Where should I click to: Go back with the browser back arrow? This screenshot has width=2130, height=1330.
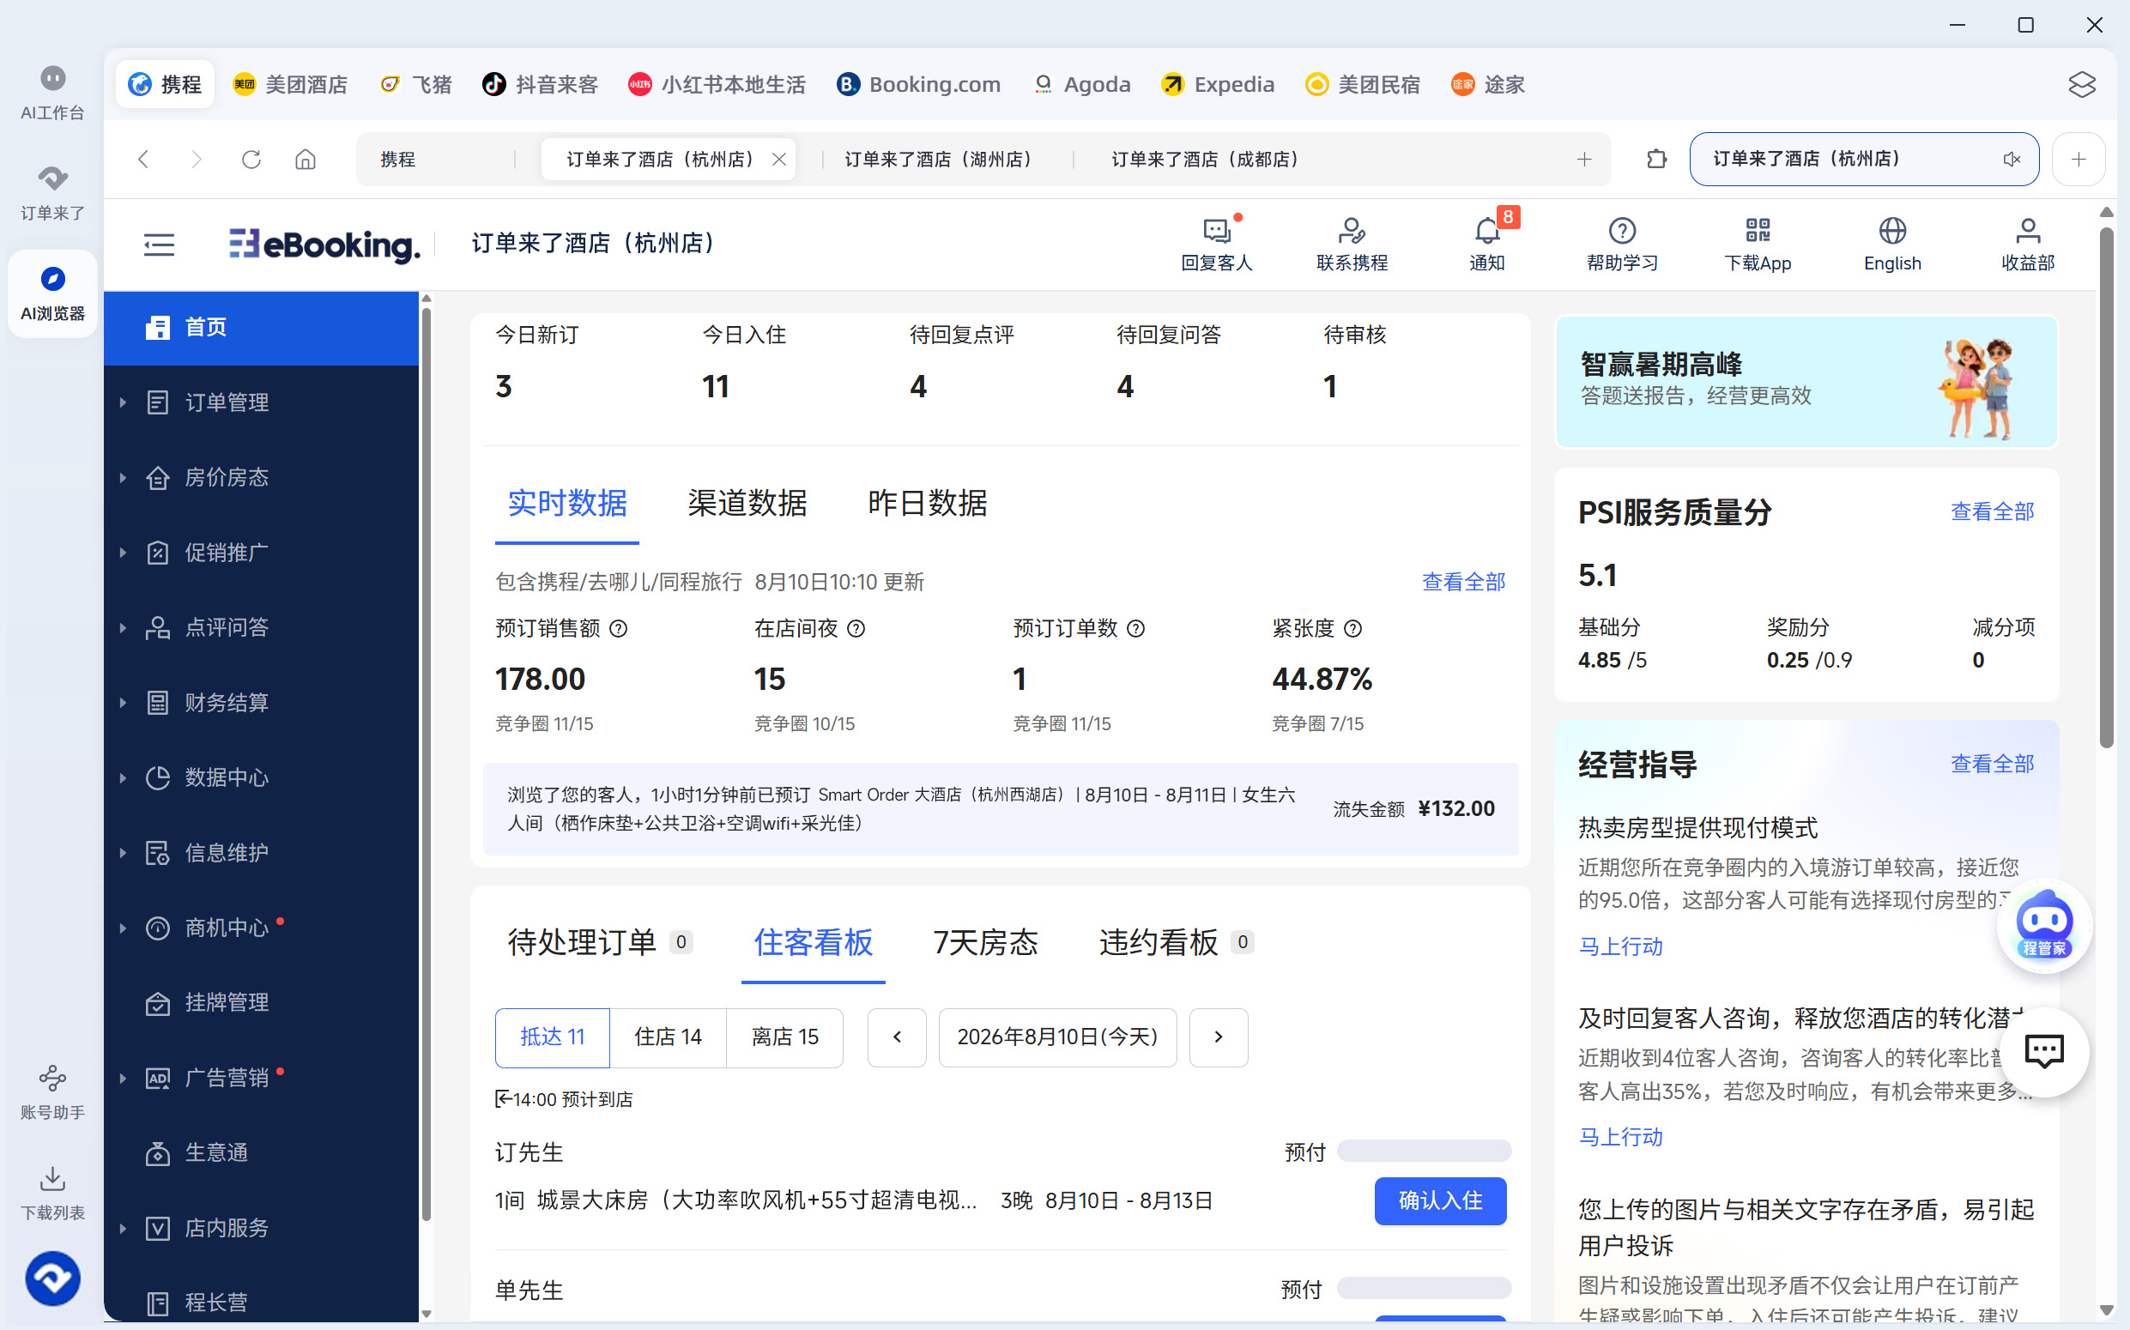[144, 160]
